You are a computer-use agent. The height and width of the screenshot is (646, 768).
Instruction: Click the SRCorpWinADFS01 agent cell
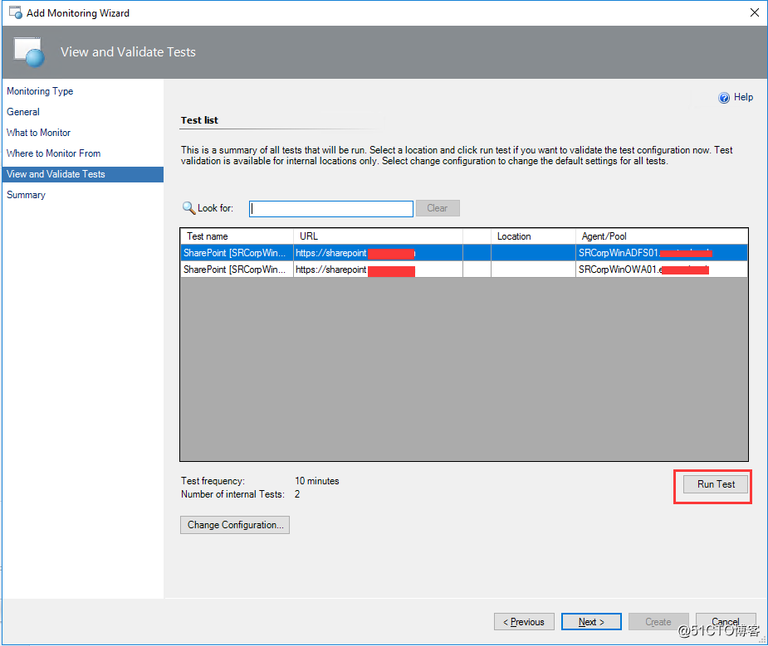(662, 253)
